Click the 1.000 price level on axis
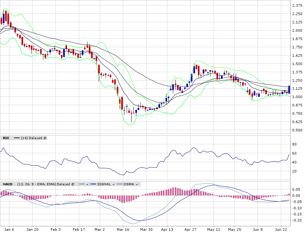The height and width of the screenshot is (234, 305). coord(297,97)
